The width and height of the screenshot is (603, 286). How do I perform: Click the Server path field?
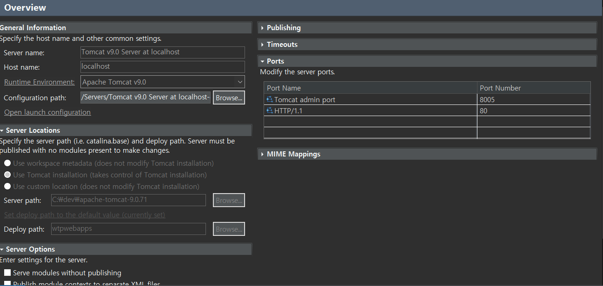(128, 200)
